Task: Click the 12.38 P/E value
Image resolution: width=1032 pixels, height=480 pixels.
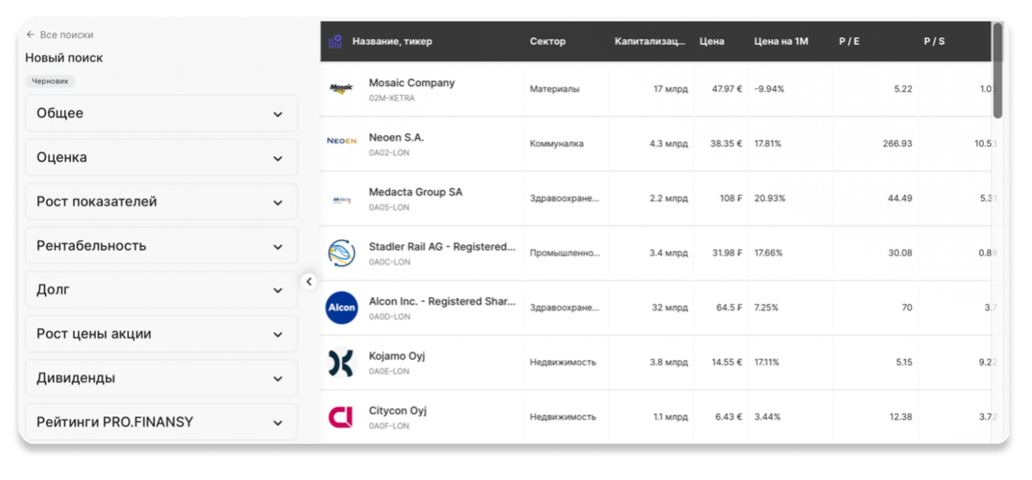Action: [x=901, y=417]
